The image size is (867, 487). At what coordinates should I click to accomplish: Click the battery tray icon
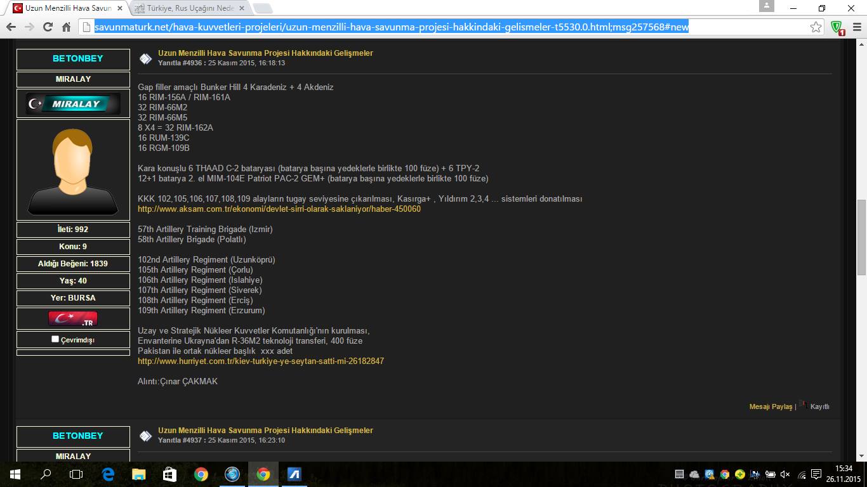tap(770, 474)
